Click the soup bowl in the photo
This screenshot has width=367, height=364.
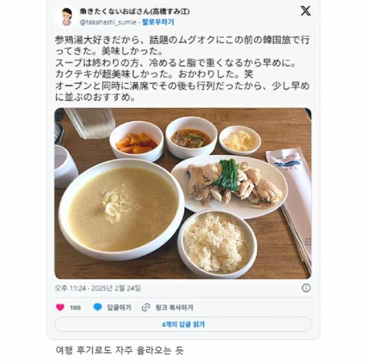click(121, 209)
